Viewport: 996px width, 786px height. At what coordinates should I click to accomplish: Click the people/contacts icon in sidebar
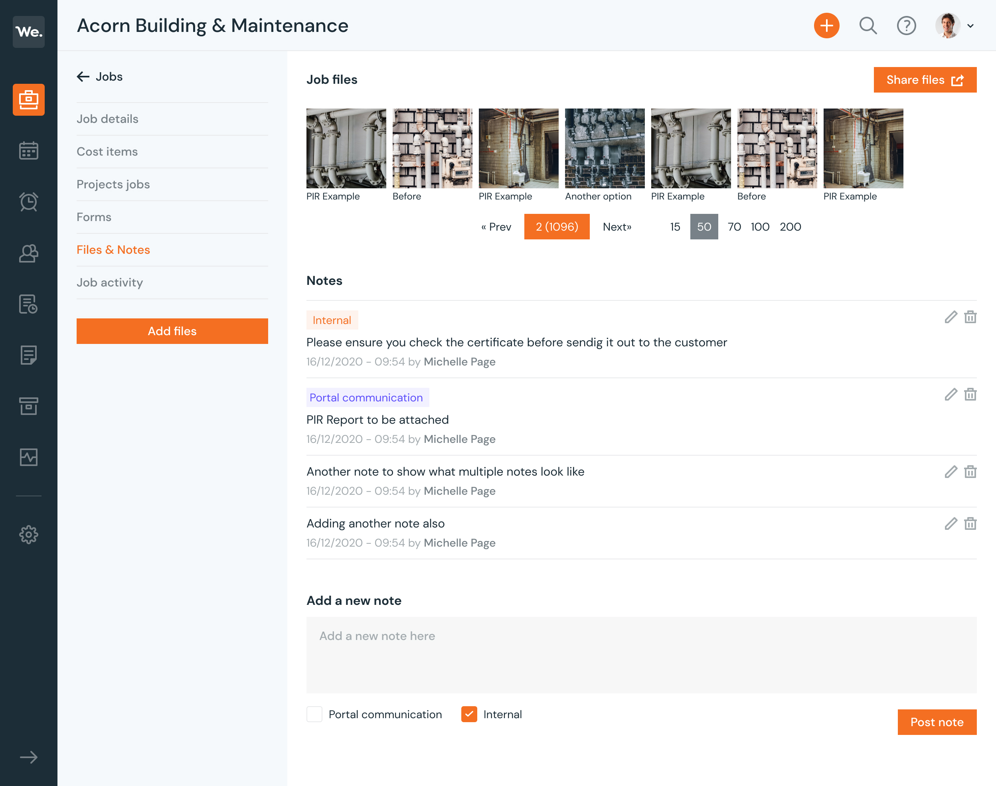(x=28, y=252)
